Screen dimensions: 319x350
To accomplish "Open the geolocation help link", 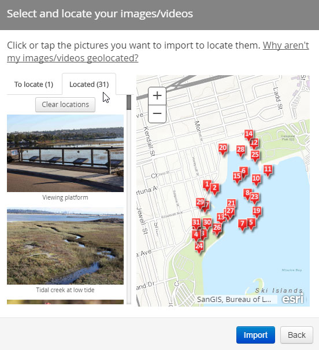I will point(158,51).
